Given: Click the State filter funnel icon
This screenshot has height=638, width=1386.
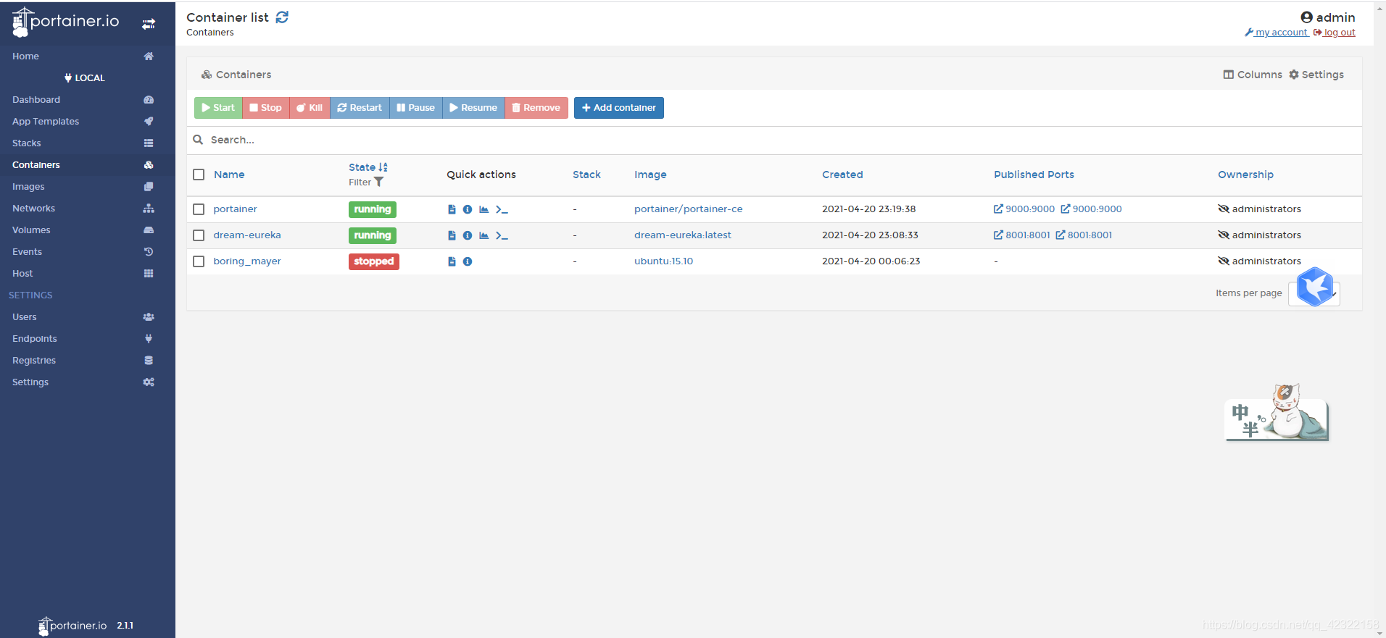Looking at the screenshot, I should coord(378,182).
